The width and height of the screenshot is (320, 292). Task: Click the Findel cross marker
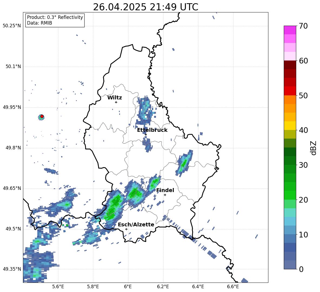(165, 195)
